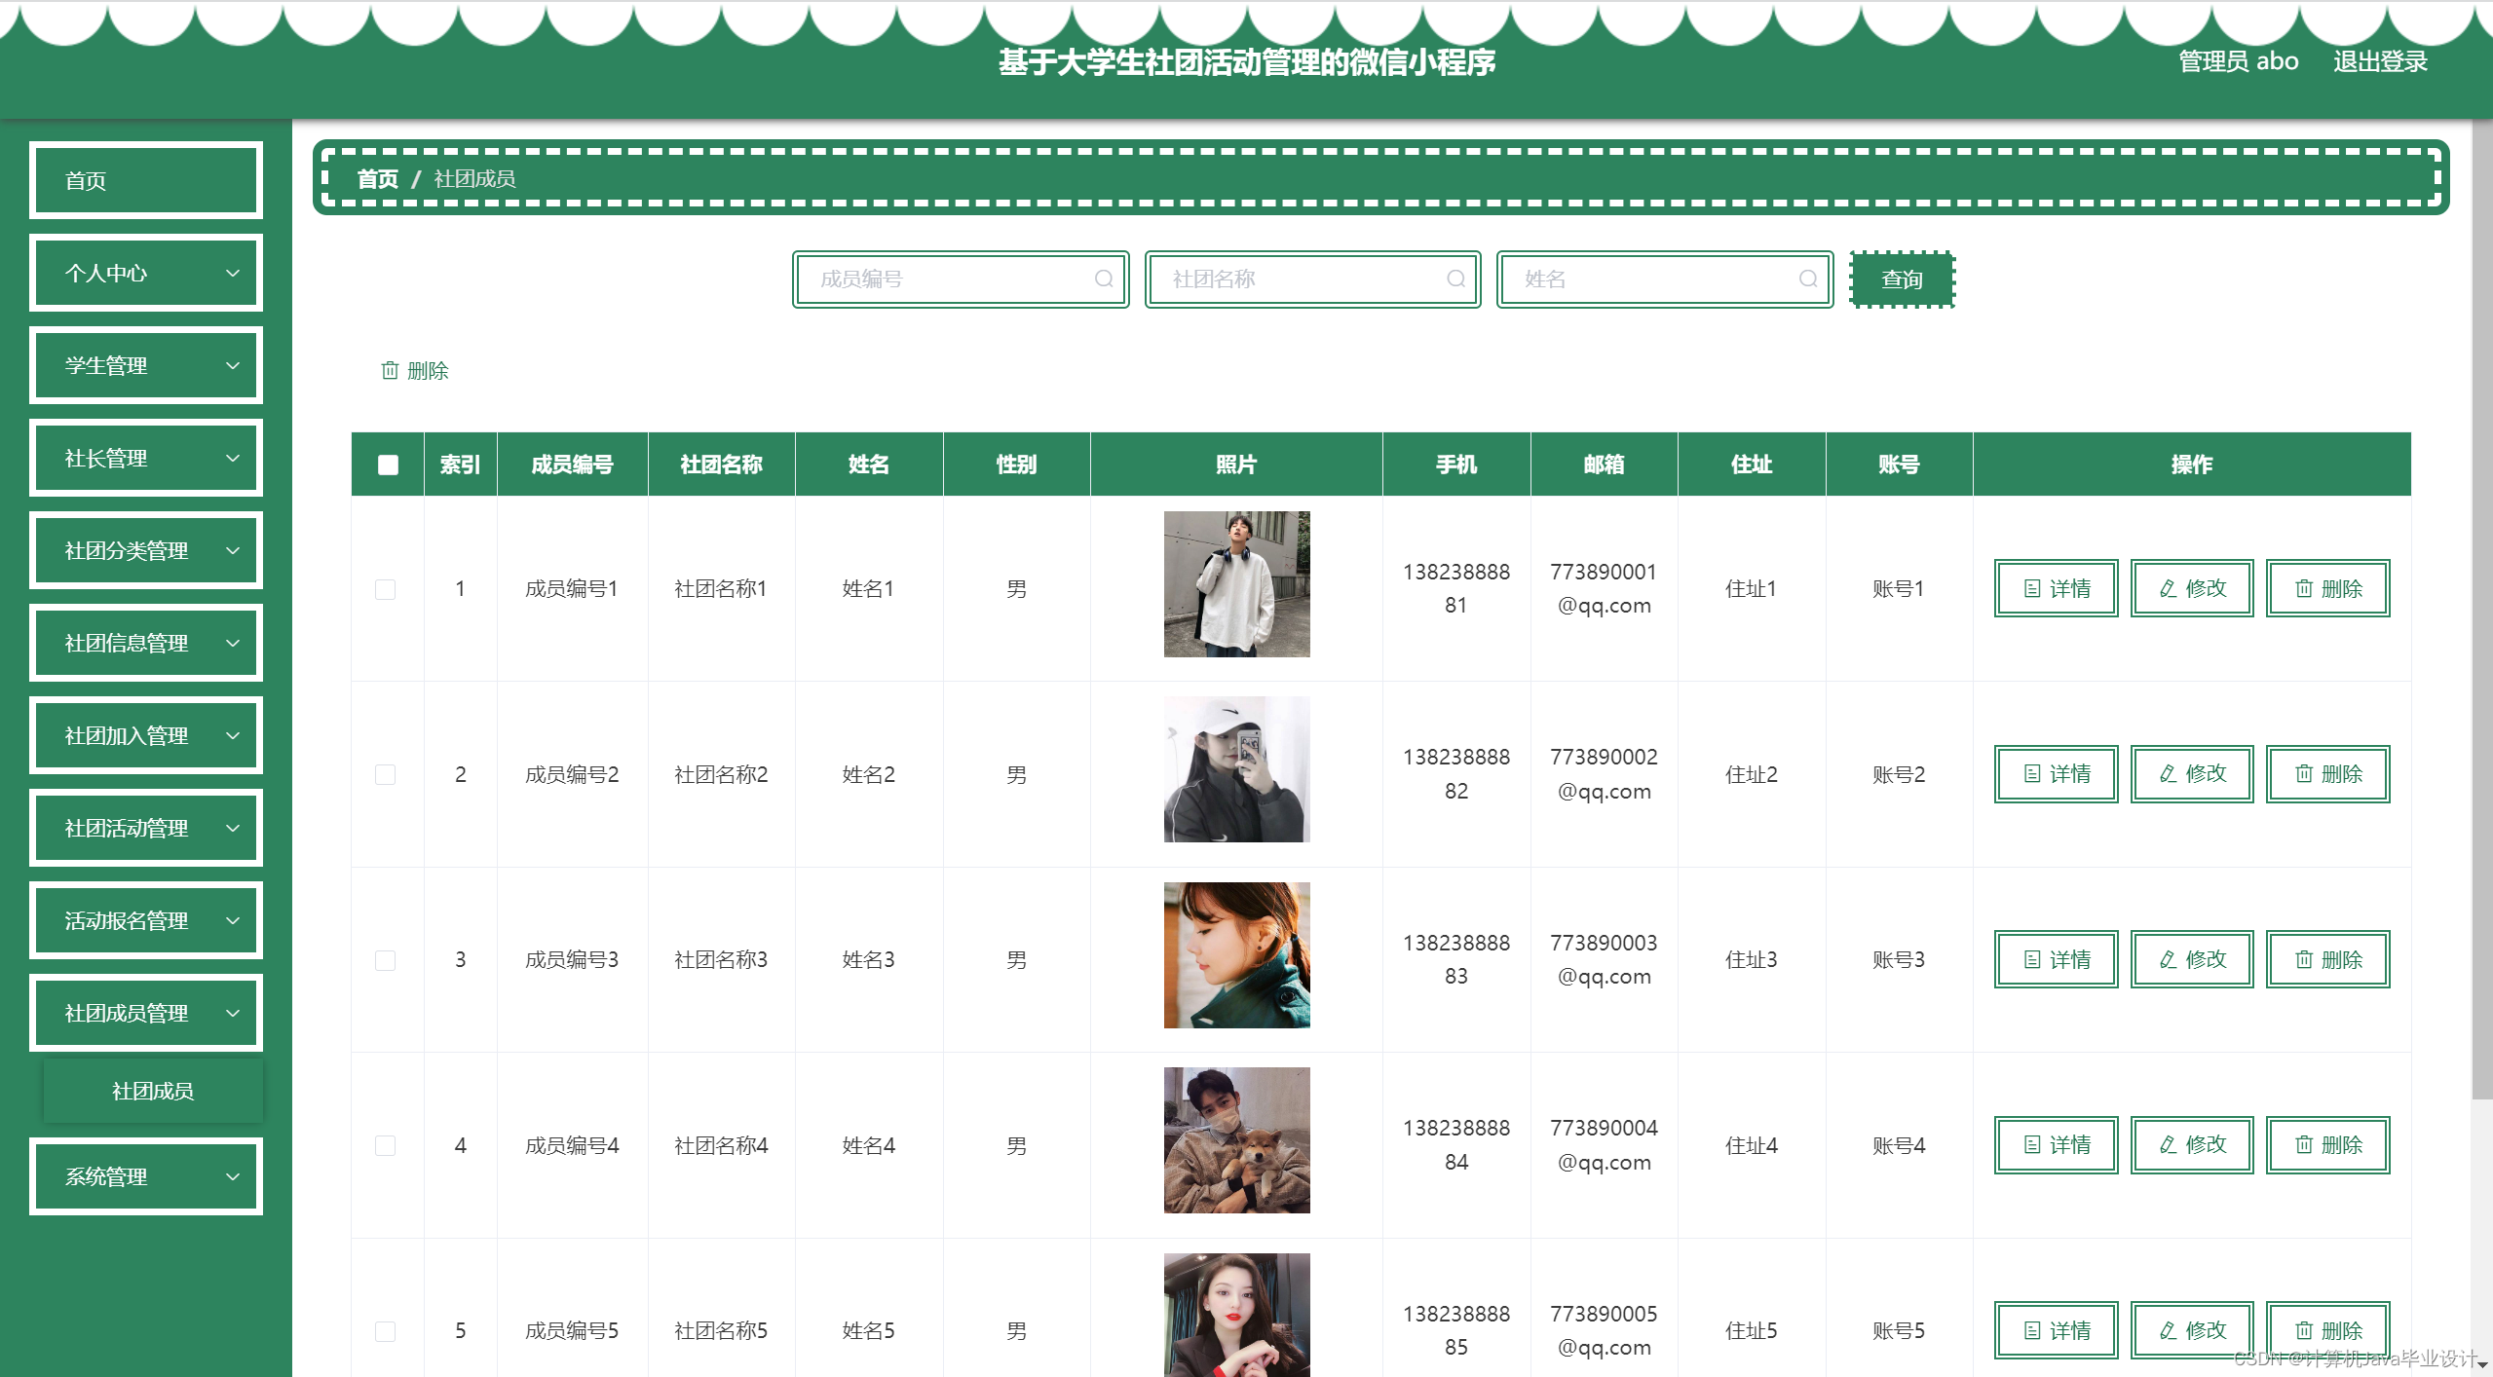Toggle select-all checkbox in table header

pyautogui.click(x=388, y=465)
